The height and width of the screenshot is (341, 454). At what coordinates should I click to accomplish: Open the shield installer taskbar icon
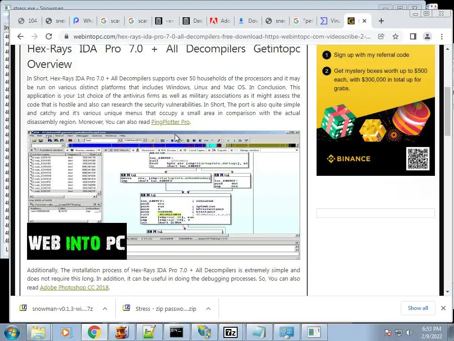[x=204, y=332]
